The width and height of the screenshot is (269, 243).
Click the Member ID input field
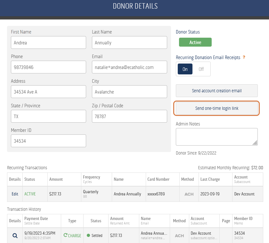click(x=48, y=141)
